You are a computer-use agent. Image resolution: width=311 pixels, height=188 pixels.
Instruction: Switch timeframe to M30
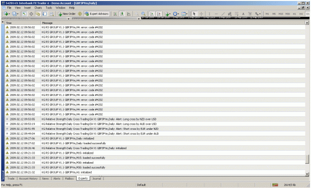click(288, 14)
